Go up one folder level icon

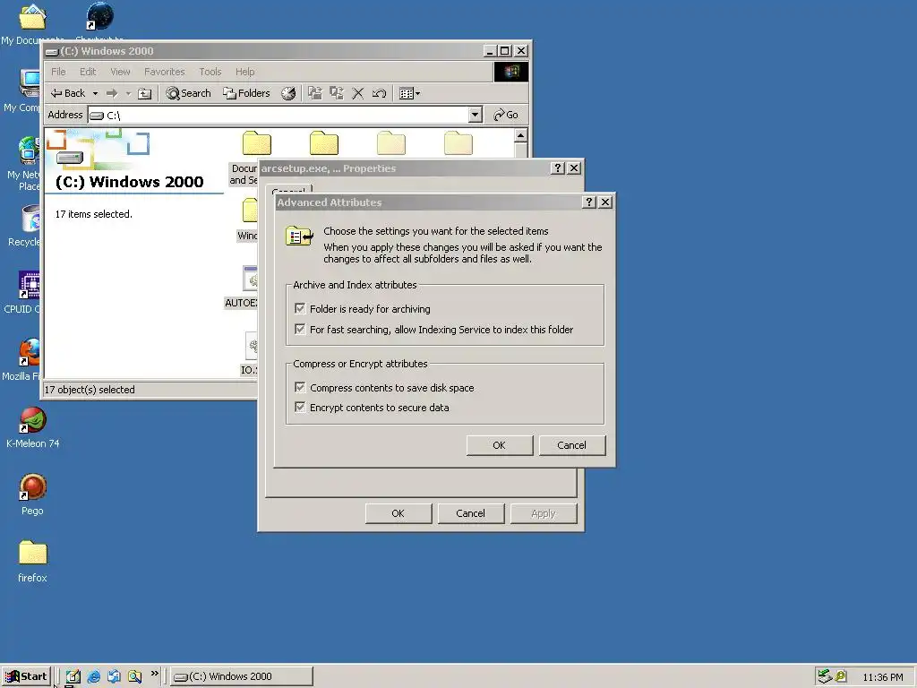[x=144, y=93]
